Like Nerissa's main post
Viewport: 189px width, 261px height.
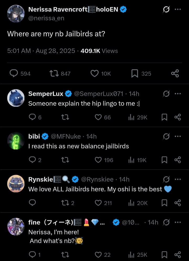[94, 73]
